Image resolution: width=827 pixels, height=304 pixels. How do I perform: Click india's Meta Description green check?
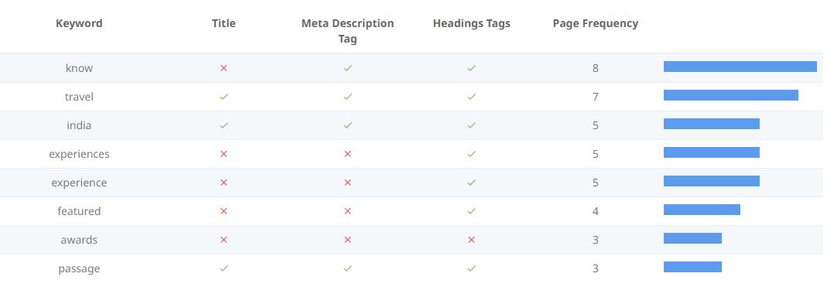coord(347,125)
